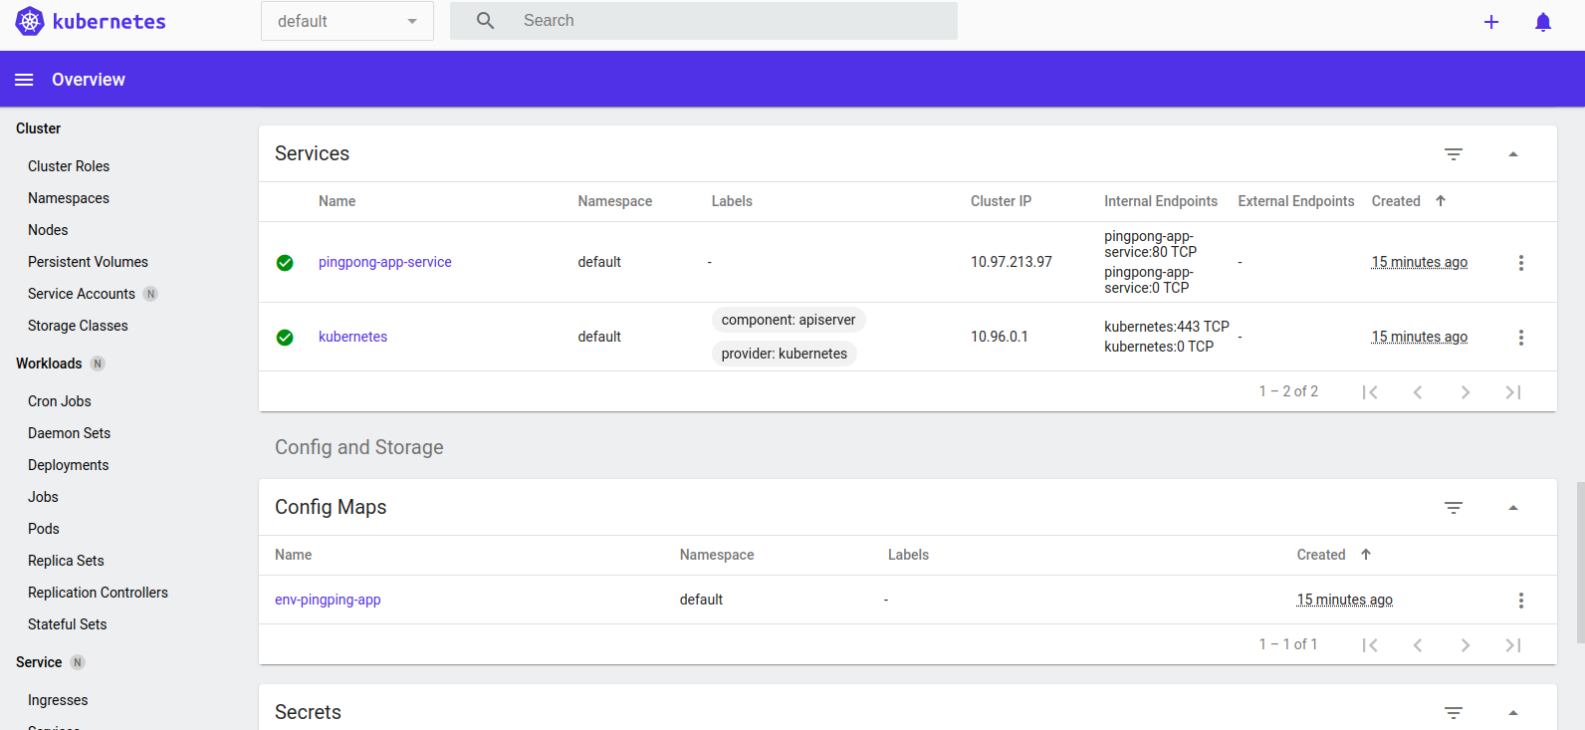
Task: Click the provider: kubernetes label chip
Action: click(785, 354)
